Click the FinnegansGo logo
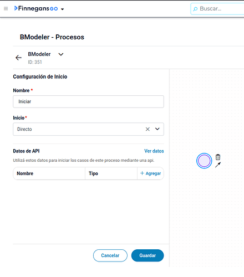 click(x=36, y=8)
